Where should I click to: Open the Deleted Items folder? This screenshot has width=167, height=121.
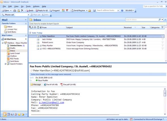16,45
